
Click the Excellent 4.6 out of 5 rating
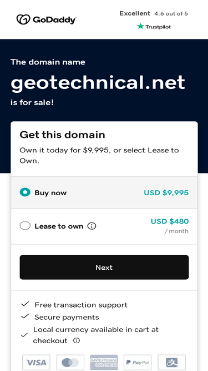[x=154, y=13]
